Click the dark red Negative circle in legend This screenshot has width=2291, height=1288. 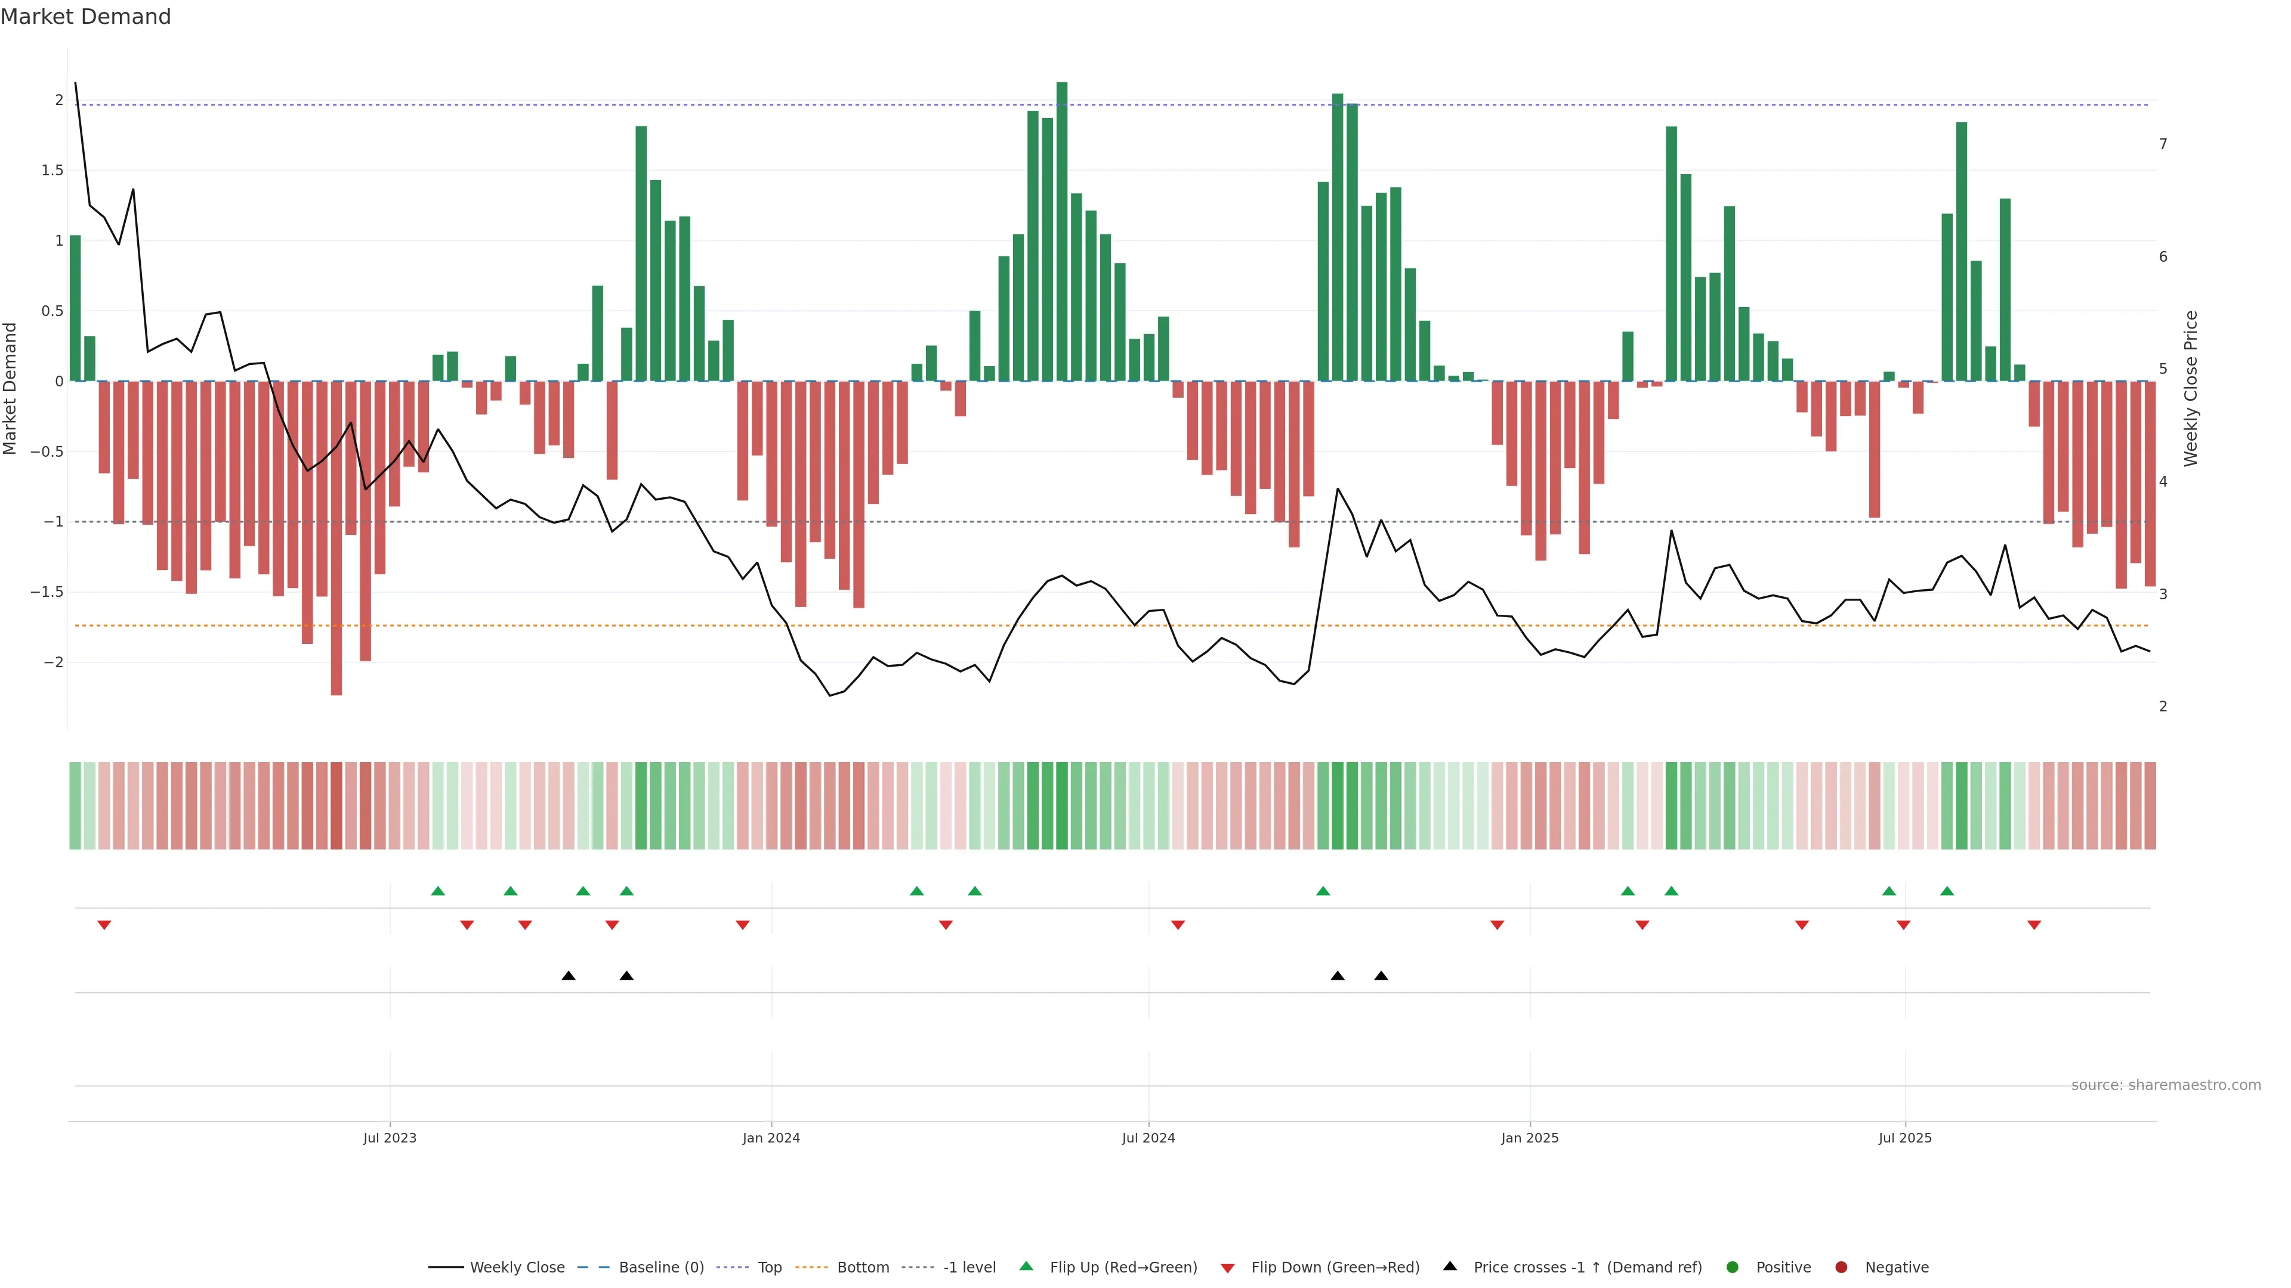[x=1841, y=1267]
